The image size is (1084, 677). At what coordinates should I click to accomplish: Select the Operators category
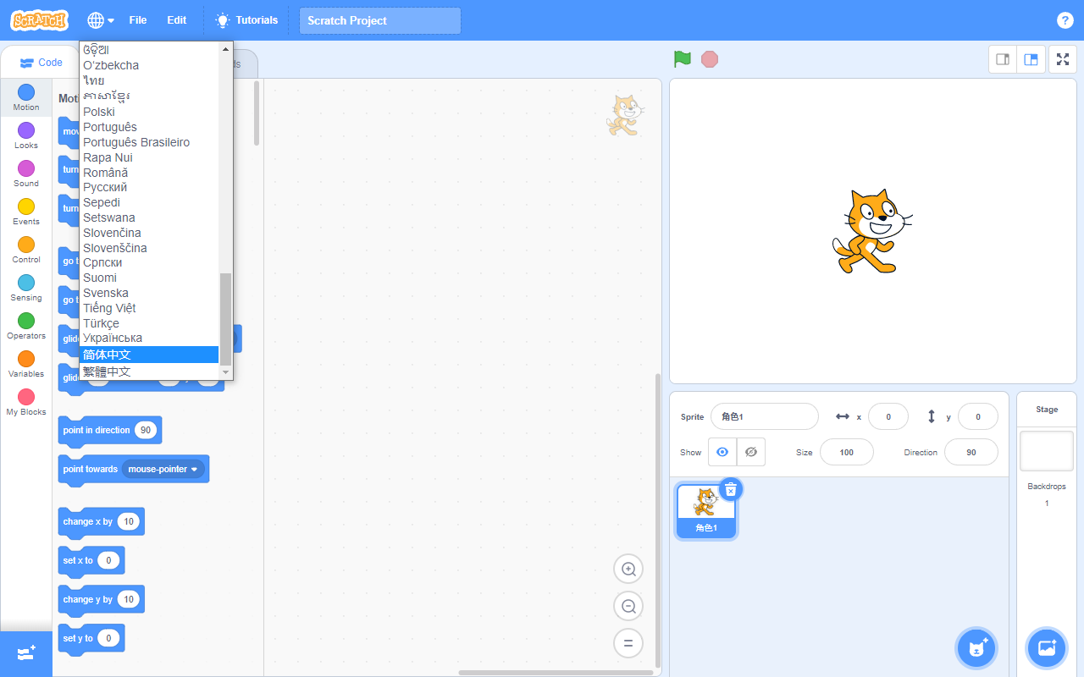[x=26, y=326]
